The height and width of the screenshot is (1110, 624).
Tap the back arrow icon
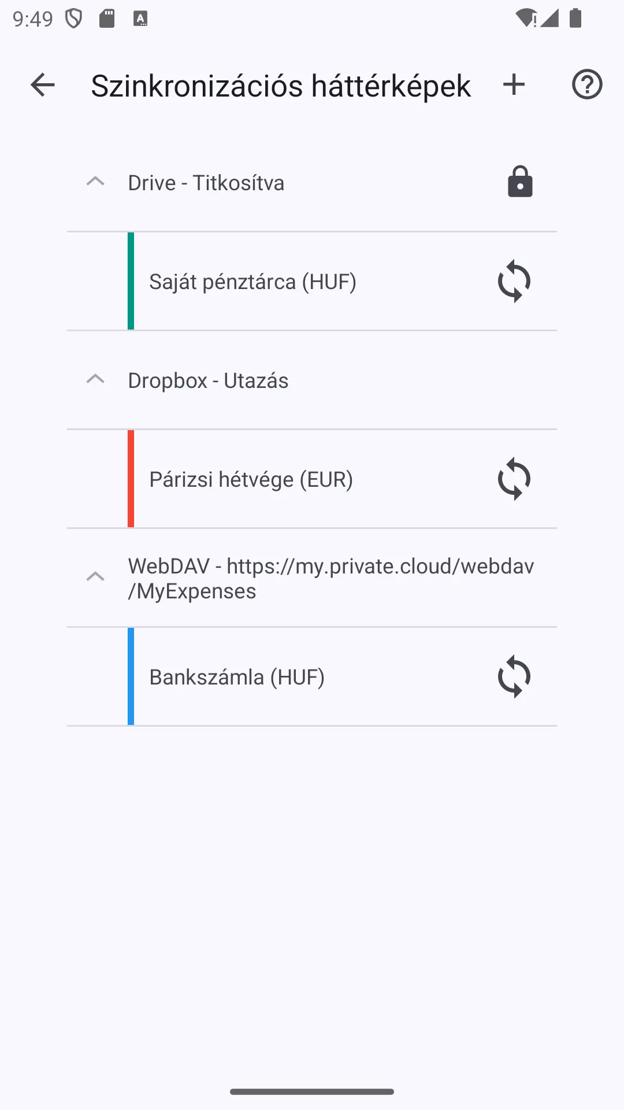coord(42,85)
